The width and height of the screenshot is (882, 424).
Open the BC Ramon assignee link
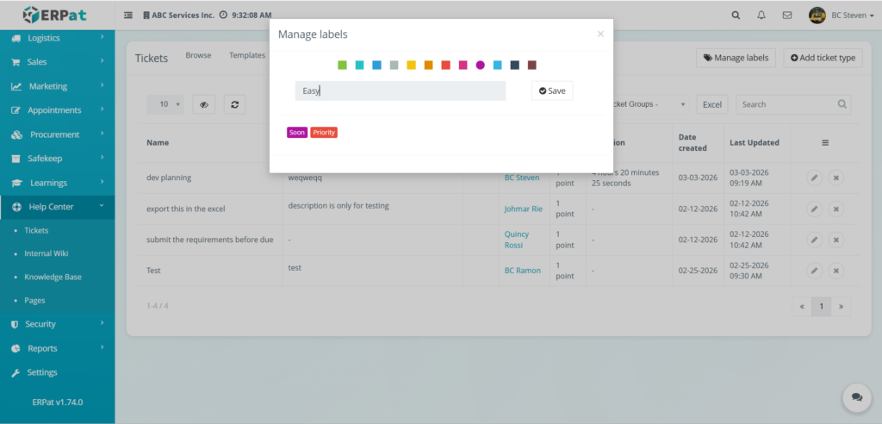click(x=523, y=271)
